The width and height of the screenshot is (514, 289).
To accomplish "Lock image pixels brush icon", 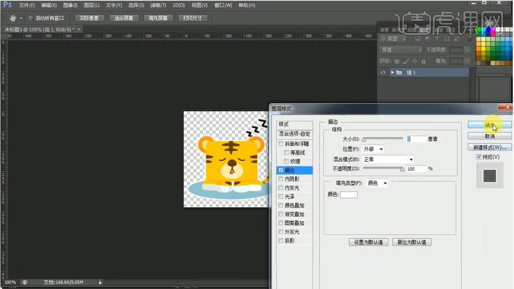I will click(406, 61).
